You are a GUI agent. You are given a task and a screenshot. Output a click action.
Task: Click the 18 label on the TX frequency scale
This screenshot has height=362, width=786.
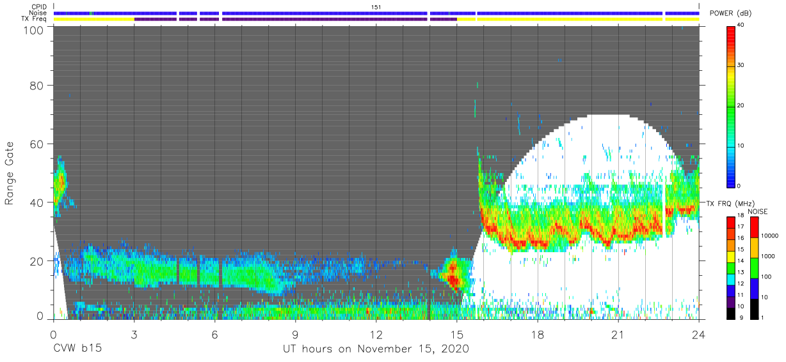click(x=741, y=216)
